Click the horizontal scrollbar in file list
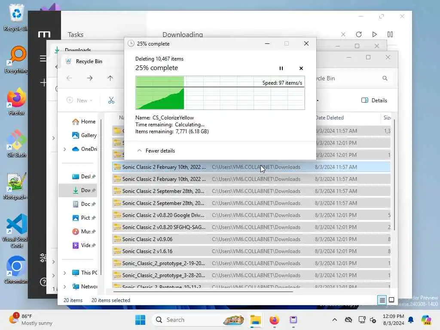The width and height of the screenshot is (440, 330). (203, 292)
